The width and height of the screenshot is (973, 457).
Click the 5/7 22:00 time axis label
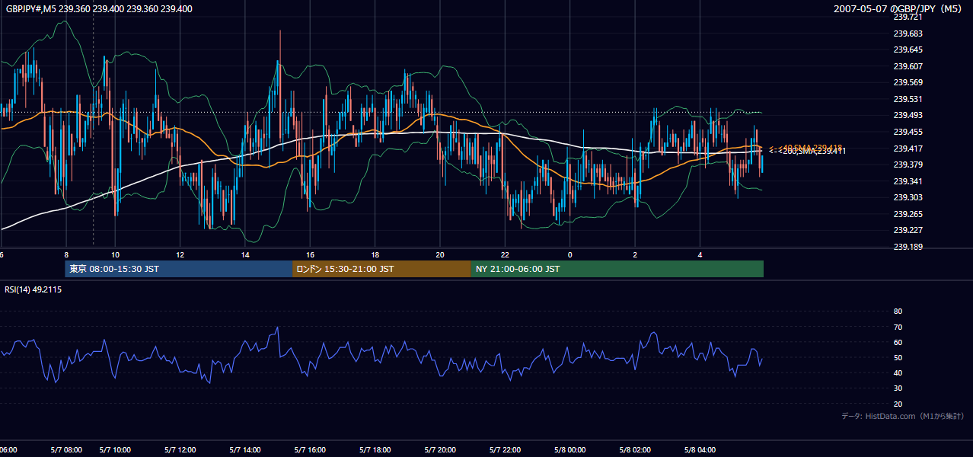pos(505,449)
